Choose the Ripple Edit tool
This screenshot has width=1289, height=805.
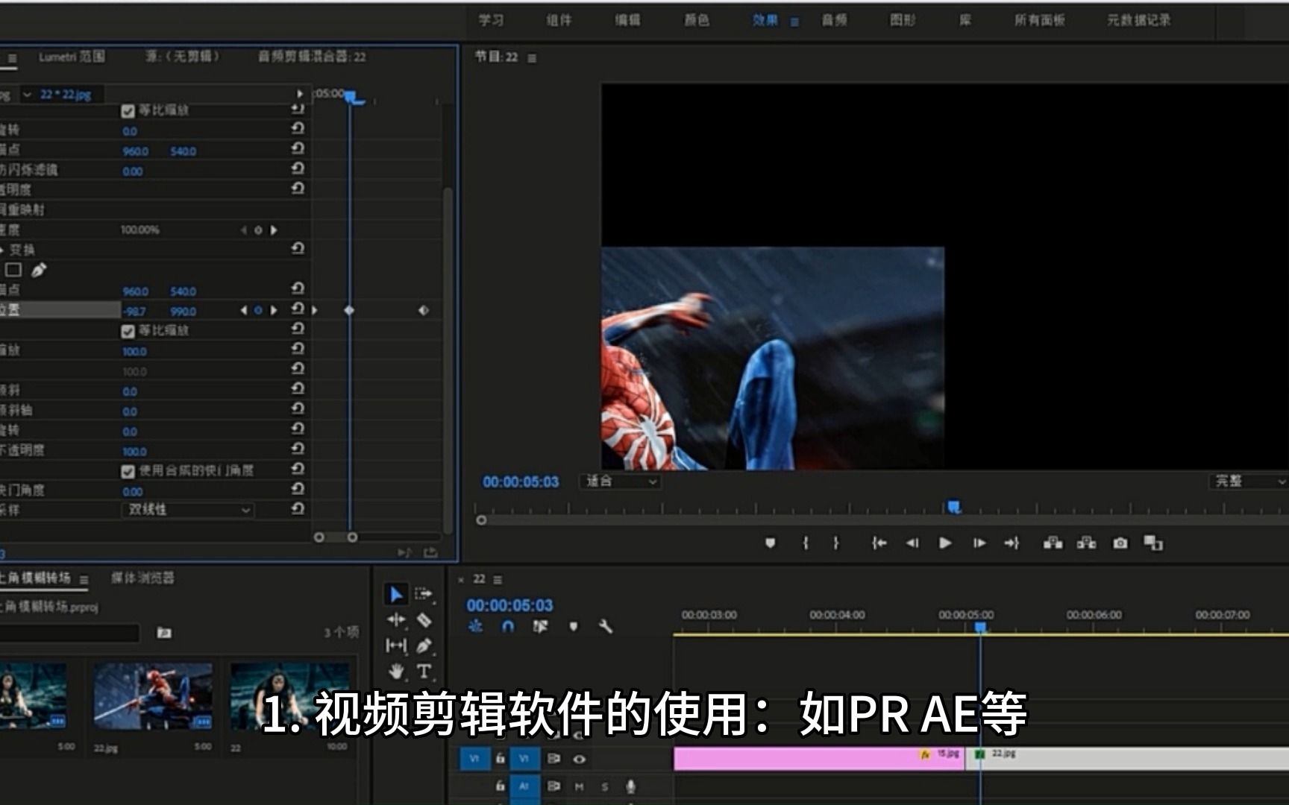coord(396,619)
